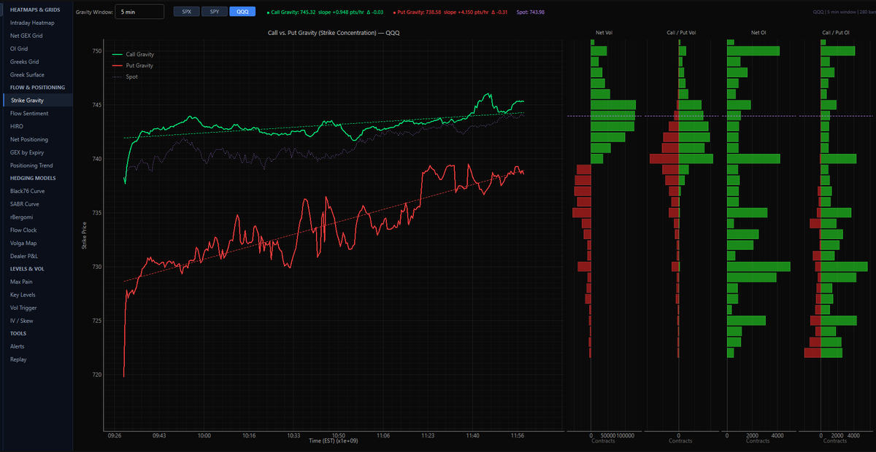Click the TOOLS section header
876x452 pixels.
pyautogui.click(x=18, y=333)
